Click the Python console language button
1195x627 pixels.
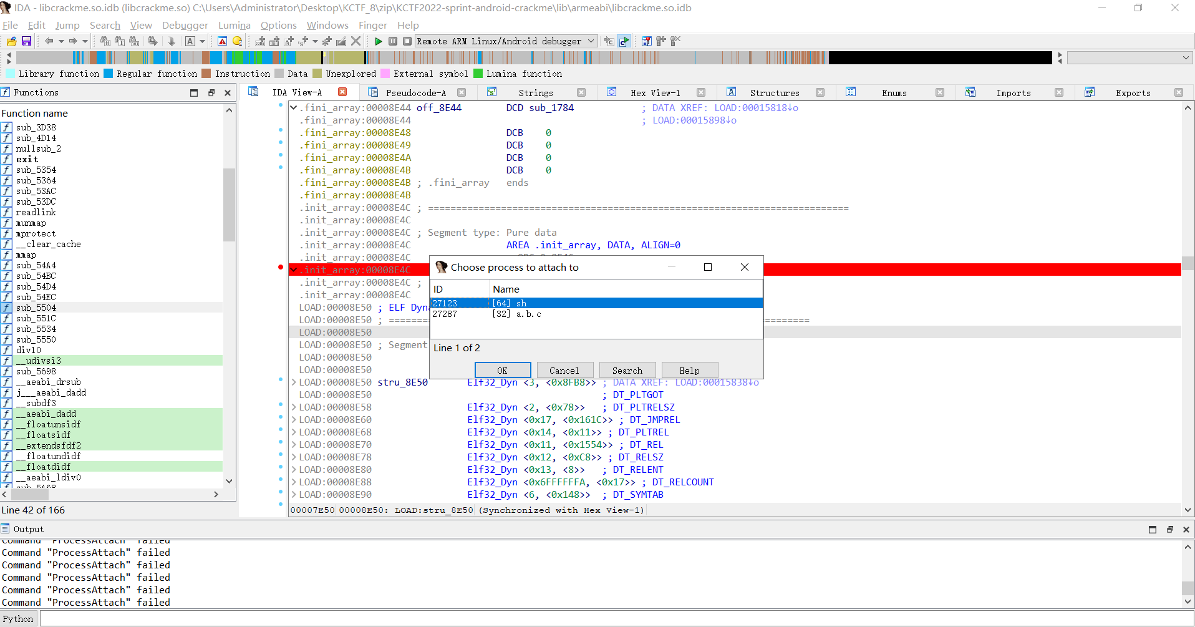coord(18,619)
